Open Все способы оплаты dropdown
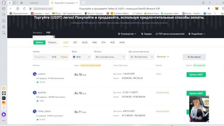 [x=110, y=57]
